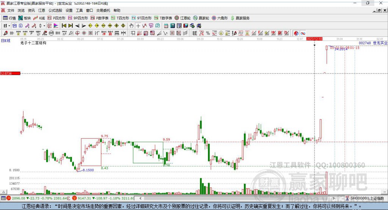Click the red floppy disk save icon
This screenshot has width=388, height=210.
(186, 26)
